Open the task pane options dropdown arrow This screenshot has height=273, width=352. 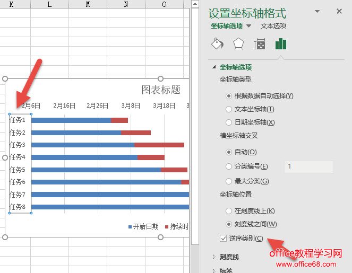tap(317, 11)
